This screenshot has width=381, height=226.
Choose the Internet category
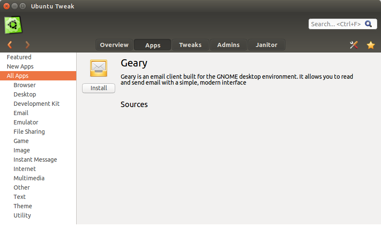(x=38, y=169)
